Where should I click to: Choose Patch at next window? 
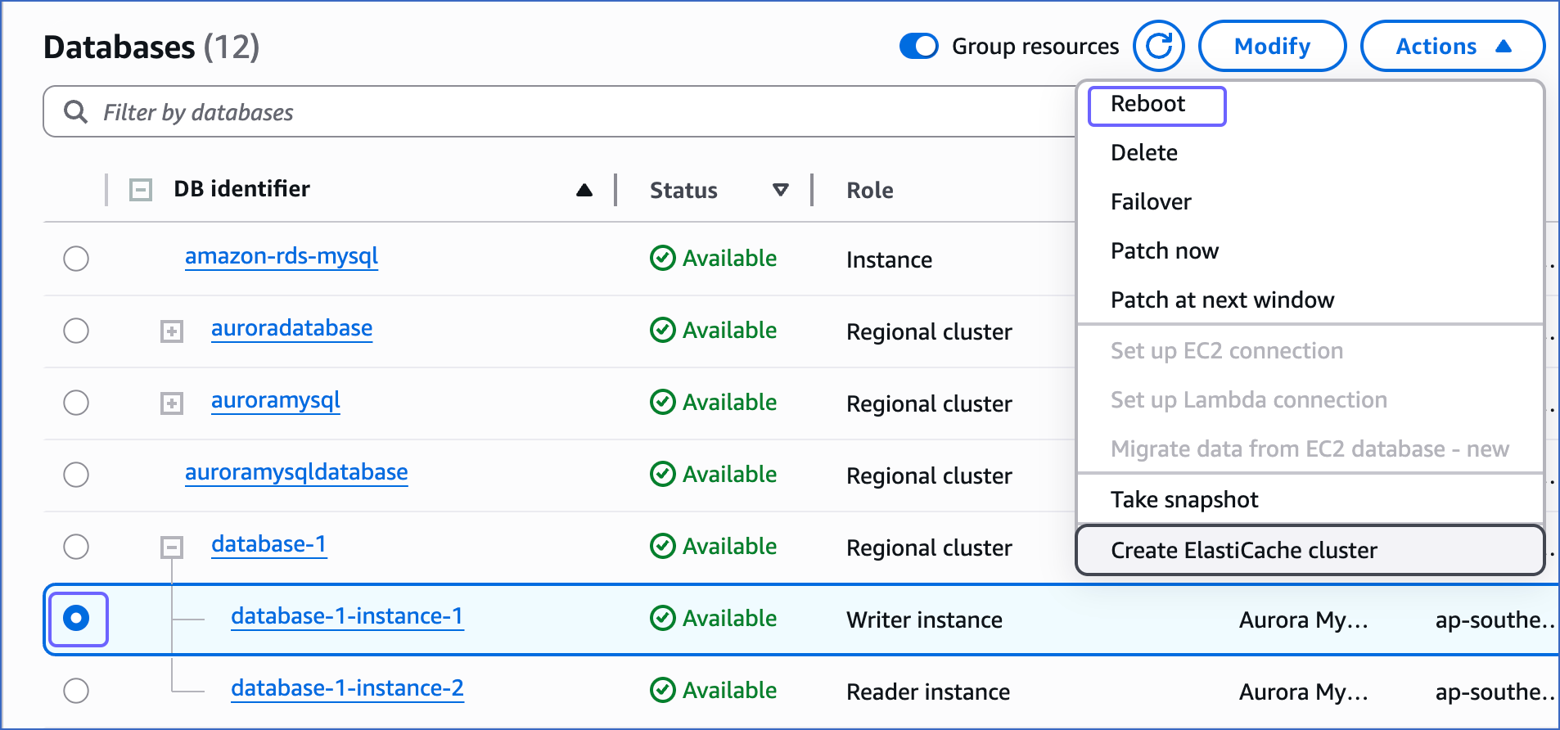pos(1310,300)
